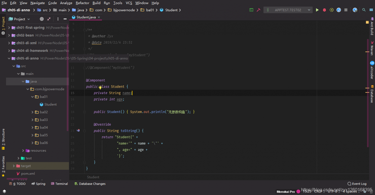Open Search Everywhere magnifier icon
The image size is (375, 195).
click(x=364, y=10)
